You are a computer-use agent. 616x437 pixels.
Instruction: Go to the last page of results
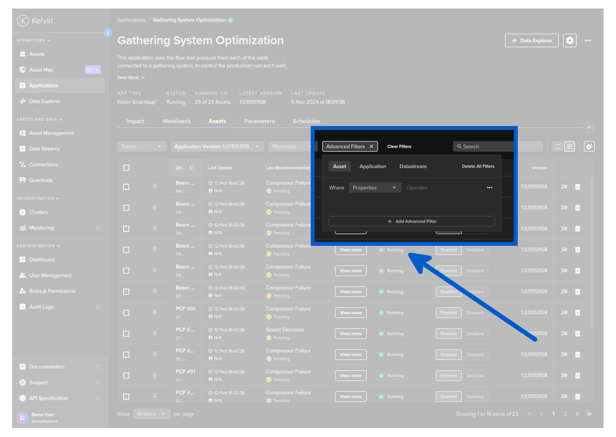click(x=589, y=414)
